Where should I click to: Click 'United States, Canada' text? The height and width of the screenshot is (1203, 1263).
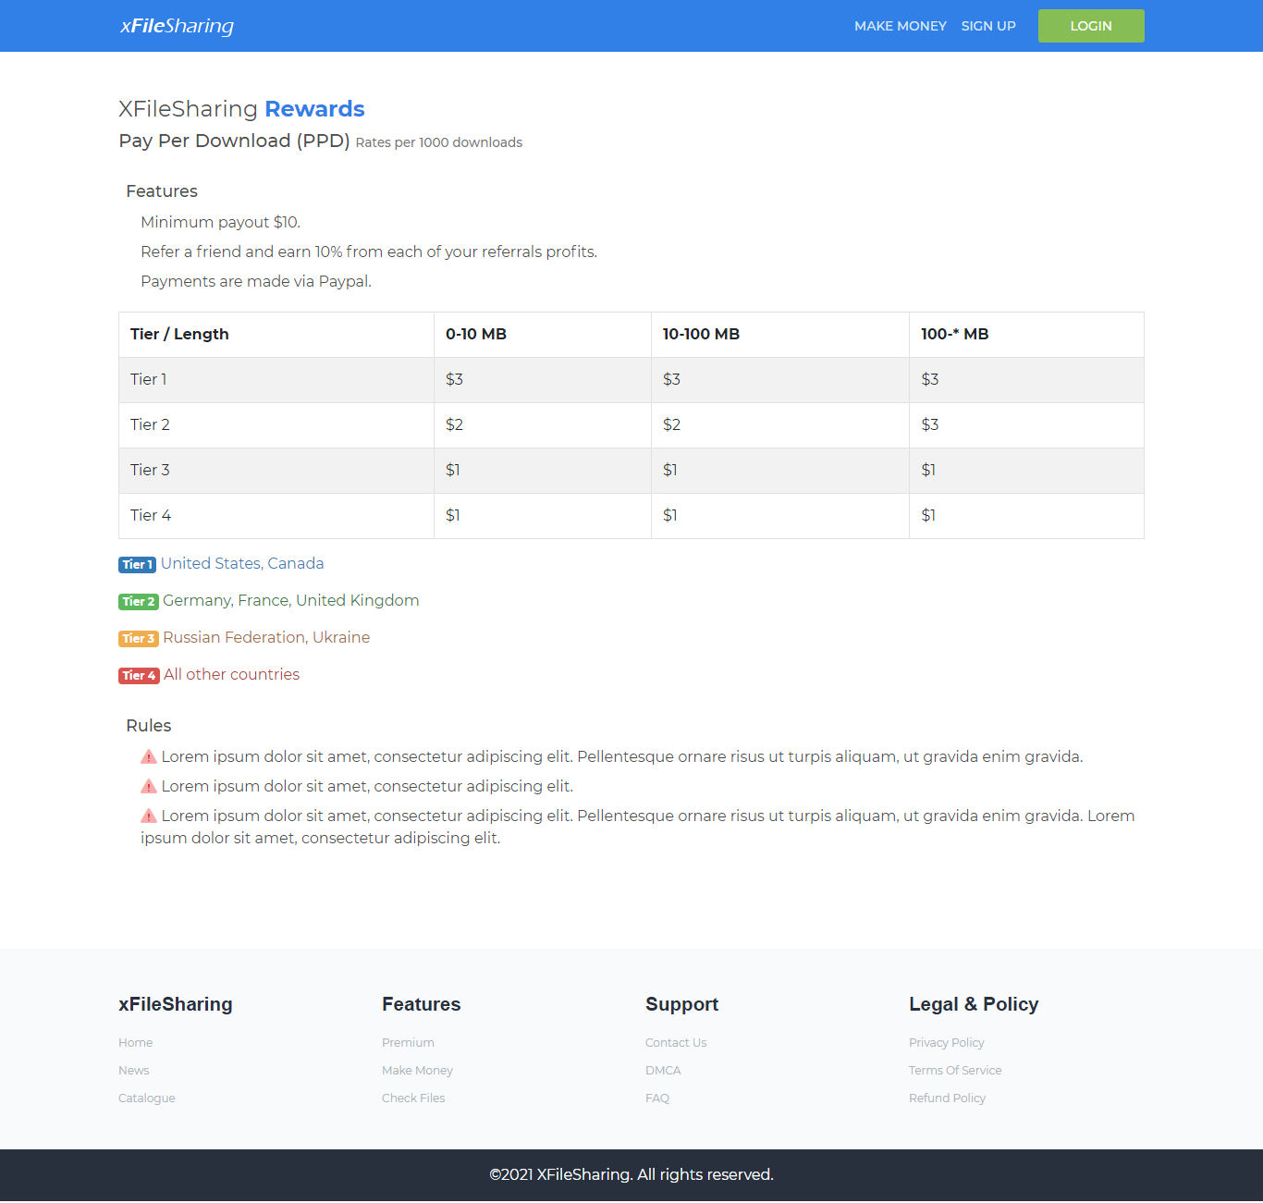click(x=242, y=563)
